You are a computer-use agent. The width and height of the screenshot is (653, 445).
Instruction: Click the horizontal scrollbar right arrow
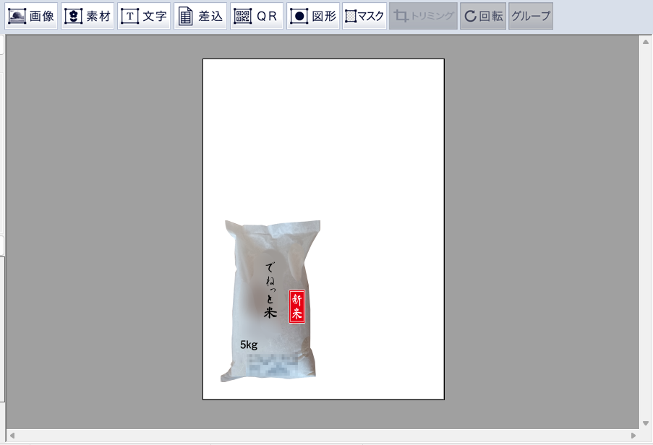(x=633, y=436)
